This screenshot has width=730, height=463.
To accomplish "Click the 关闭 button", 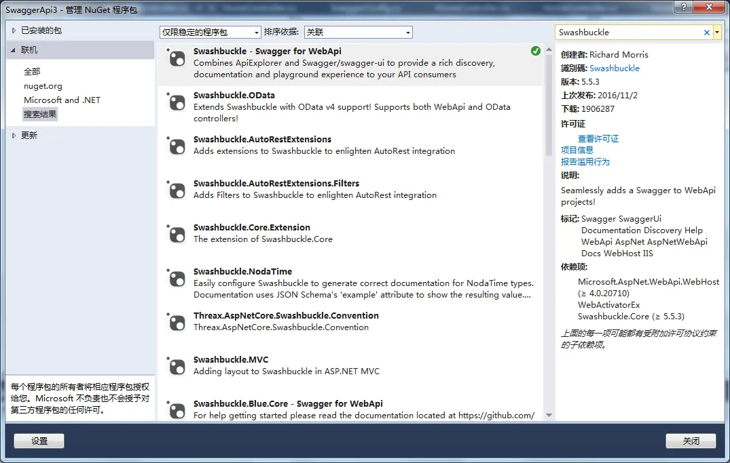I will point(691,441).
